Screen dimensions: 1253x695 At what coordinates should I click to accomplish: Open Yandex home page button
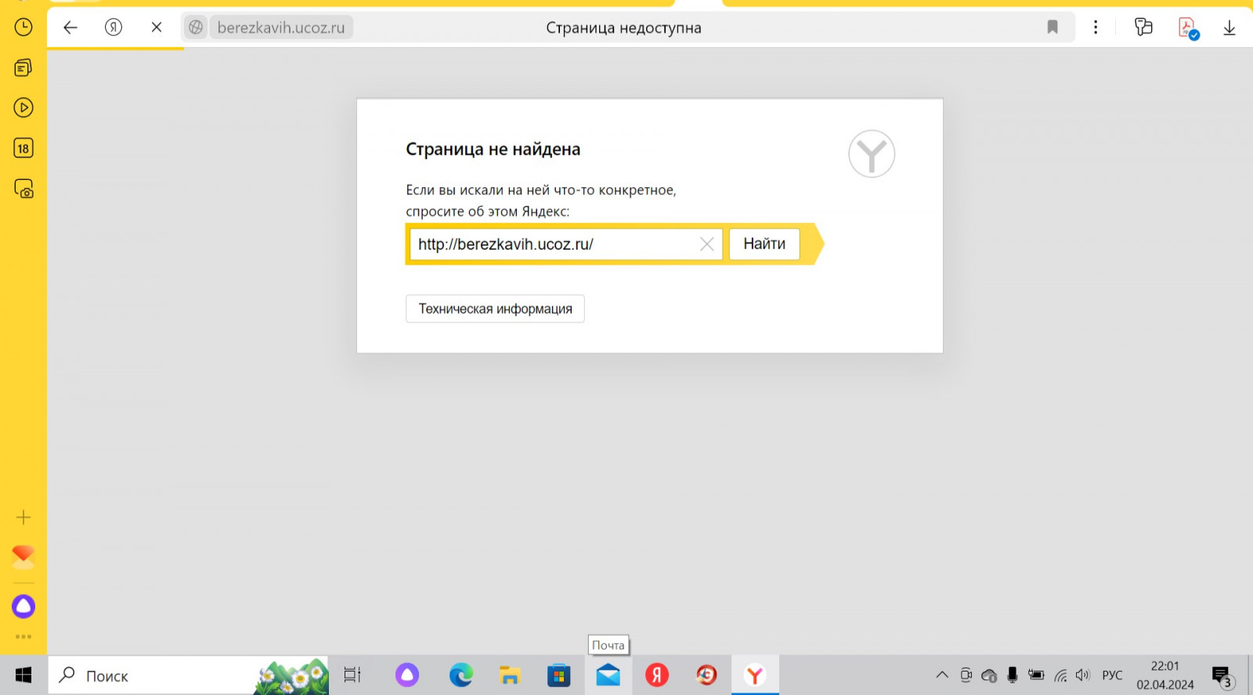click(x=114, y=28)
